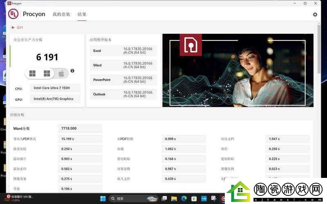Click the 剪切粘贴 value 0.168 s
This screenshot has height=204, width=327.
(x=184, y=159)
